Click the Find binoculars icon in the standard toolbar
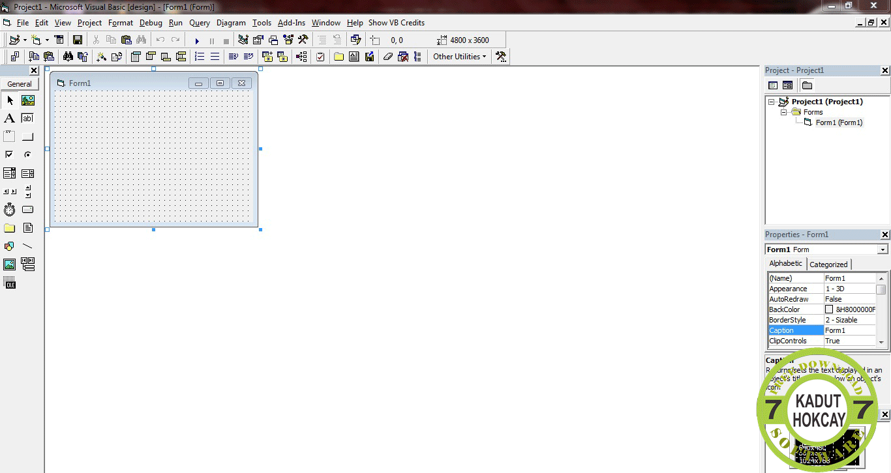Screen dimensions: 891x473 click(141, 40)
